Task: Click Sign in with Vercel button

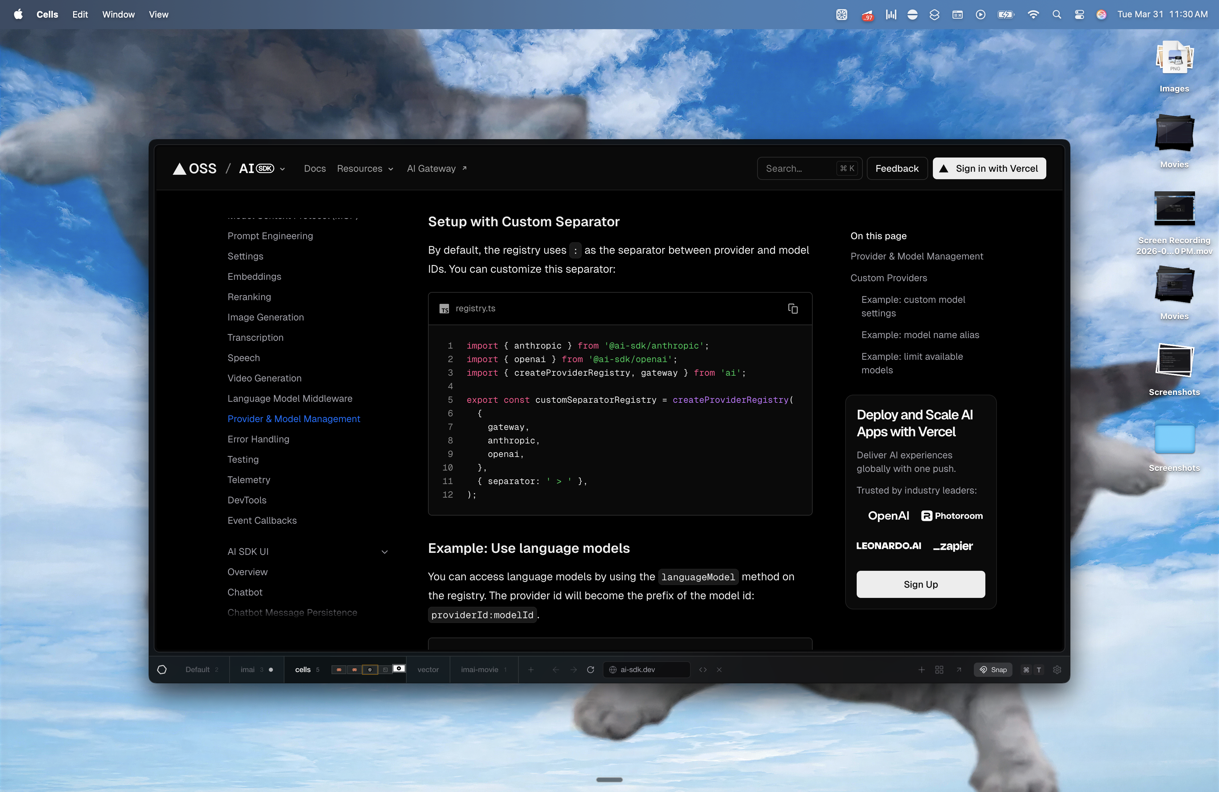Action: pos(988,169)
